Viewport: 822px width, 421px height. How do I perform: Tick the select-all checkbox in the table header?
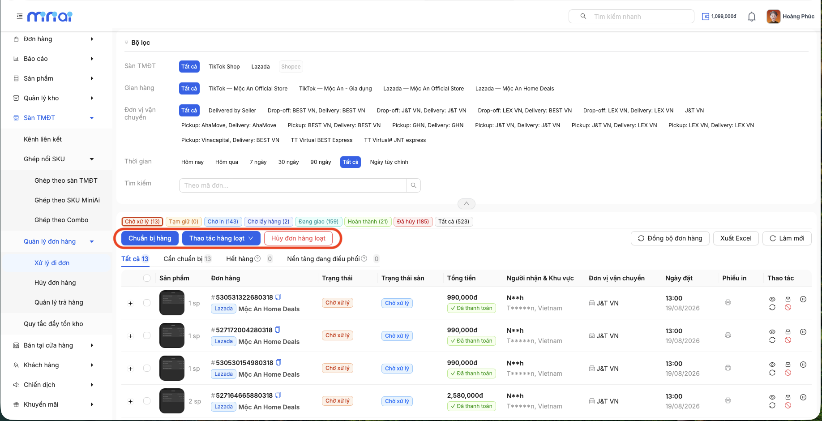click(x=147, y=278)
